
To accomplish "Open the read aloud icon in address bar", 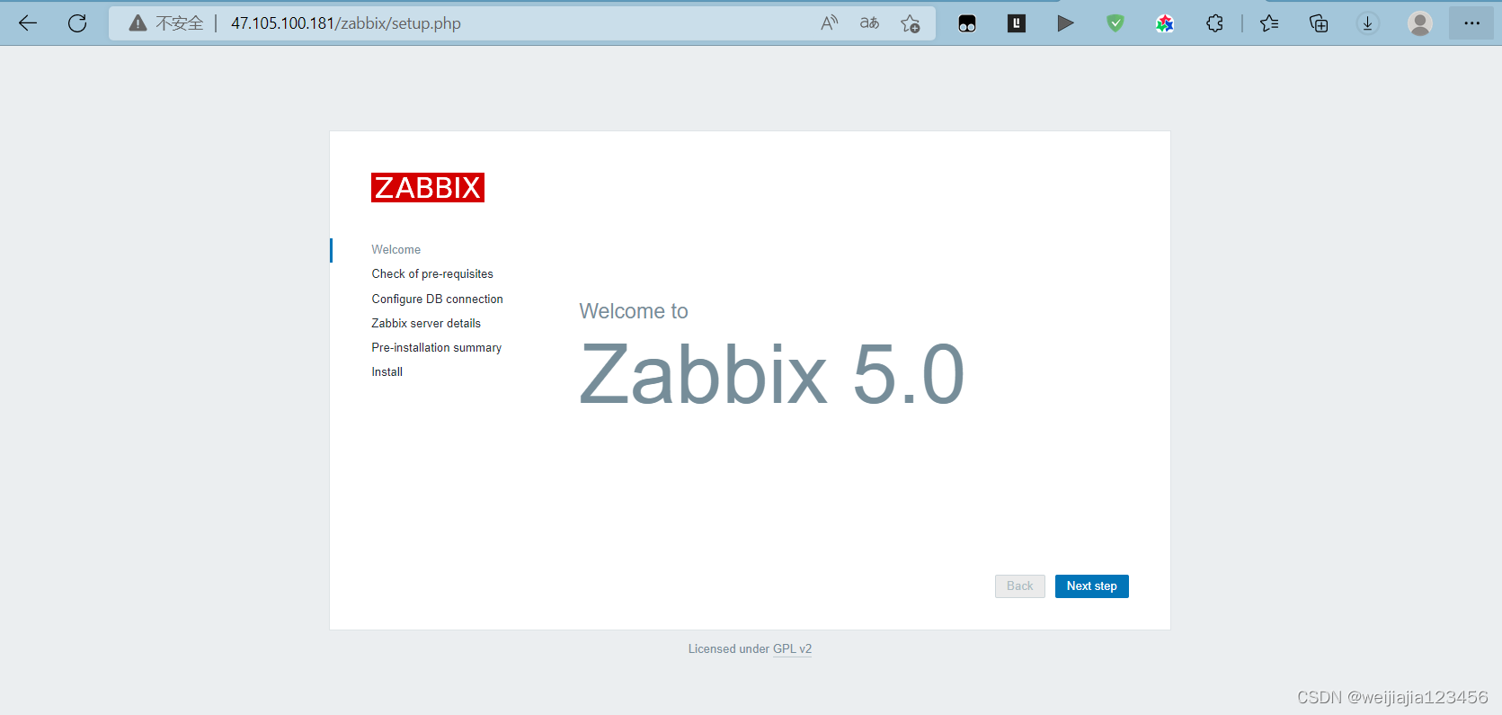I will point(829,23).
